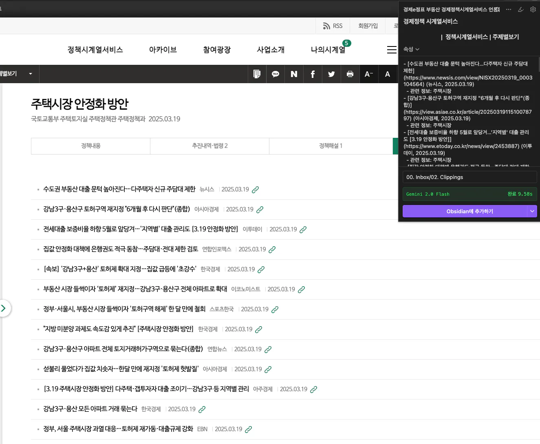Click link icon beside the EBN article

[x=249, y=429]
